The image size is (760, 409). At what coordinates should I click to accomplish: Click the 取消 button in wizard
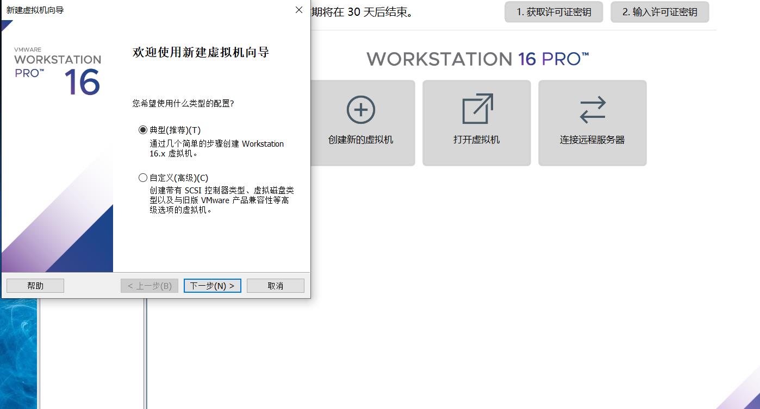(x=276, y=286)
